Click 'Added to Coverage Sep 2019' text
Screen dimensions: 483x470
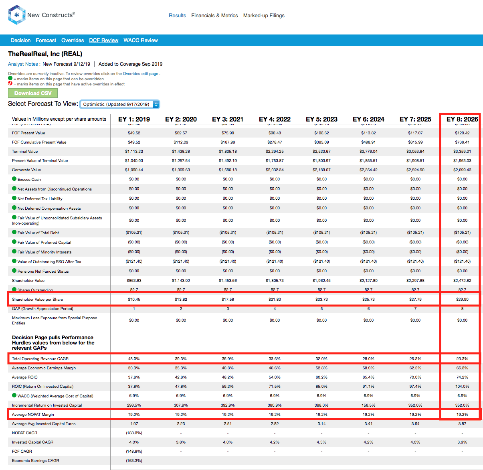tap(131, 64)
